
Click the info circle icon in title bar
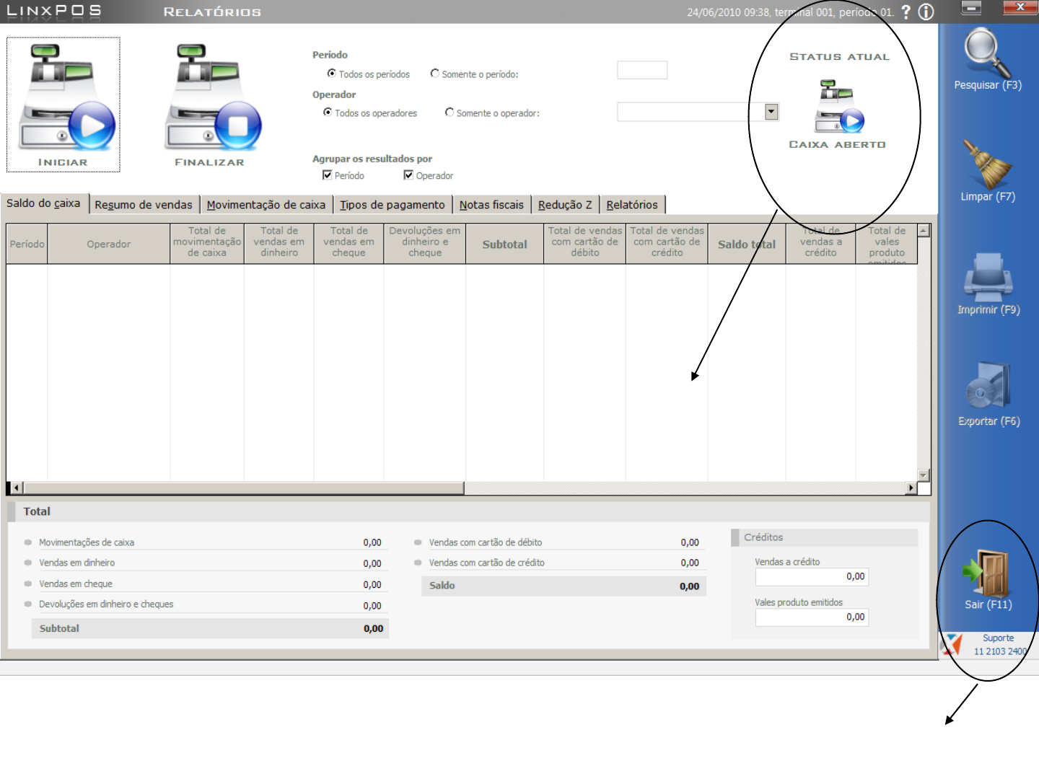926,12
